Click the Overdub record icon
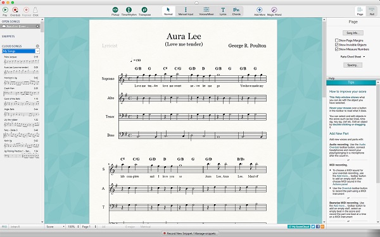 pos(15,10)
